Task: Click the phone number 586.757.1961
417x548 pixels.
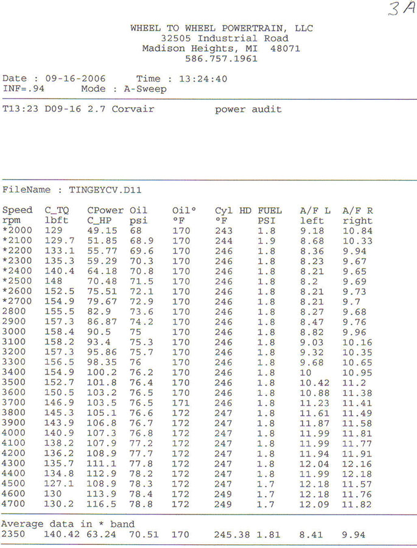Action: click(221, 59)
